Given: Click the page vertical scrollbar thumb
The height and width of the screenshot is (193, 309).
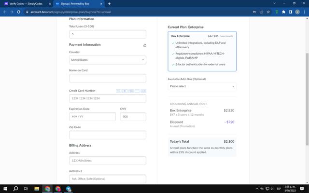Looking at the screenshot, I should coord(307,99).
